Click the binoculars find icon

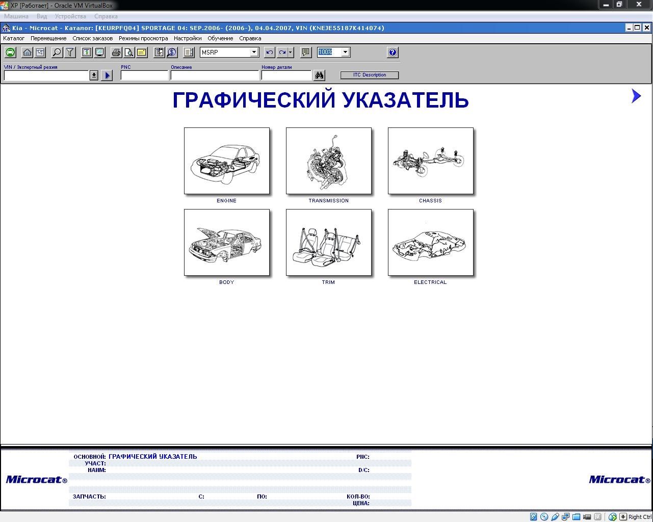[319, 75]
